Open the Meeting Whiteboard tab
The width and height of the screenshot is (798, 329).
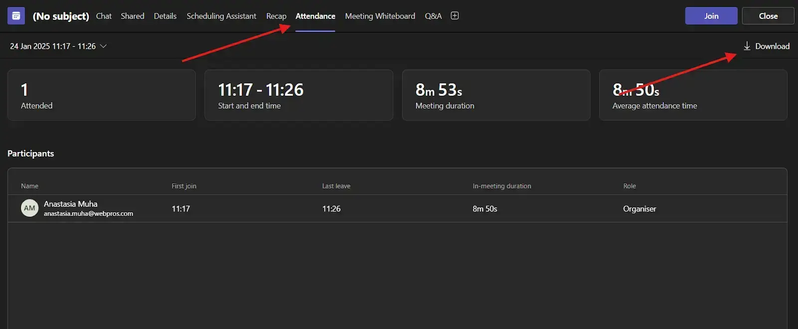coord(380,16)
